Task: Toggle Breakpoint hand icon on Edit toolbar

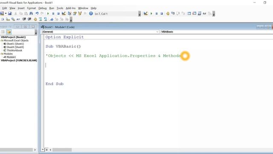Action: point(35,19)
